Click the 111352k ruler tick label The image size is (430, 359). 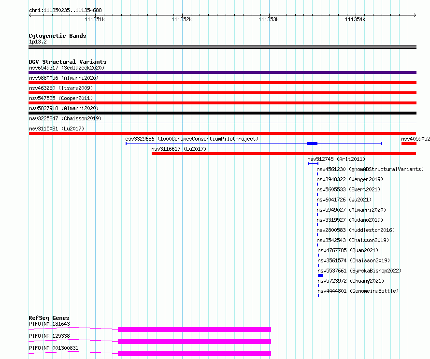(x=182, y=19)
